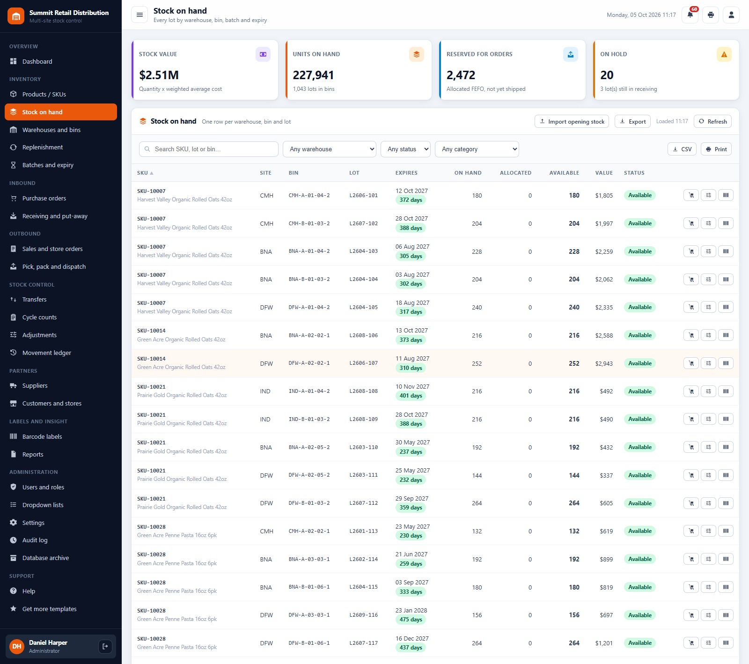The width and height of the screenshot is (749, 664).
Task: Click the Summit Retail Distribution logo
Action: coord(16,16)
